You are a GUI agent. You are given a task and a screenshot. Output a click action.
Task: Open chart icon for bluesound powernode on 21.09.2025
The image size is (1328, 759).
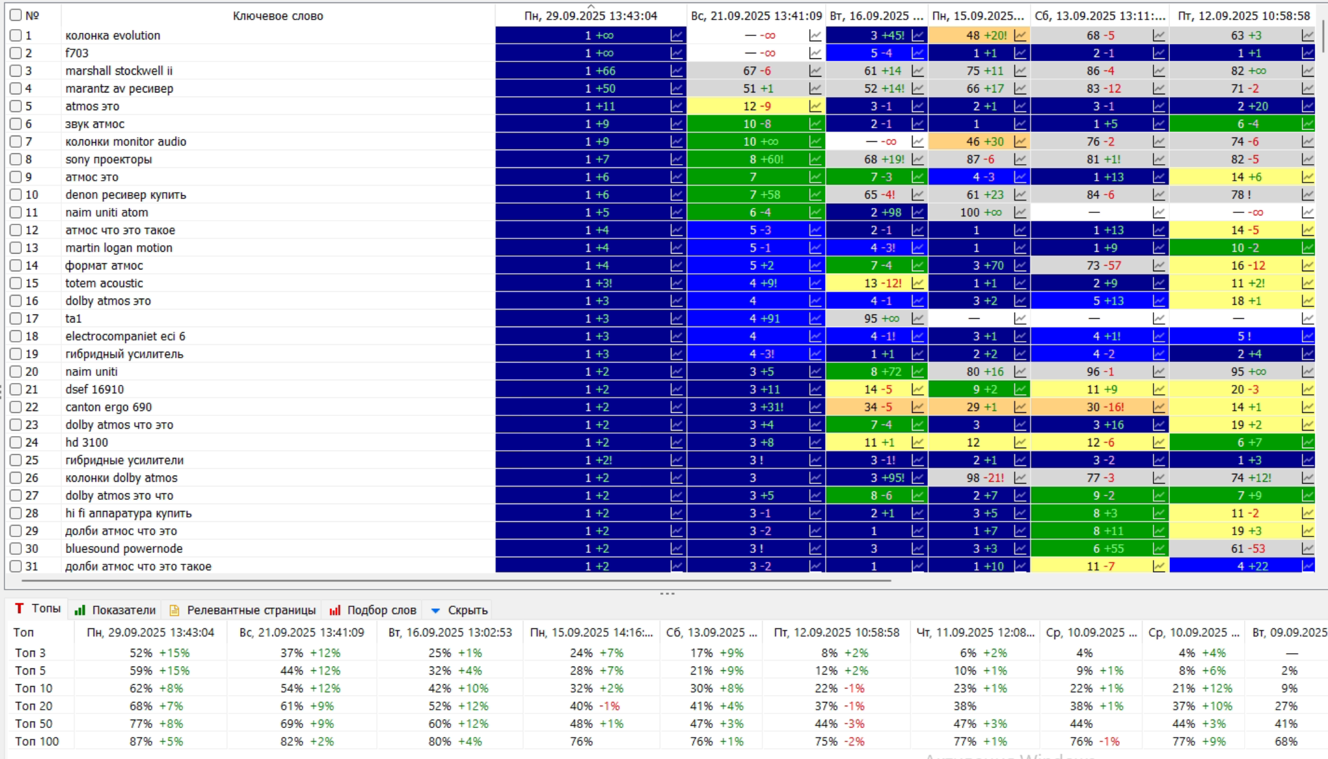(815, 549)
